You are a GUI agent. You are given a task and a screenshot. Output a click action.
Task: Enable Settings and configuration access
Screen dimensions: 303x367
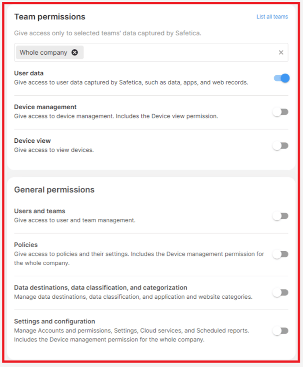[x=281, y=331]
